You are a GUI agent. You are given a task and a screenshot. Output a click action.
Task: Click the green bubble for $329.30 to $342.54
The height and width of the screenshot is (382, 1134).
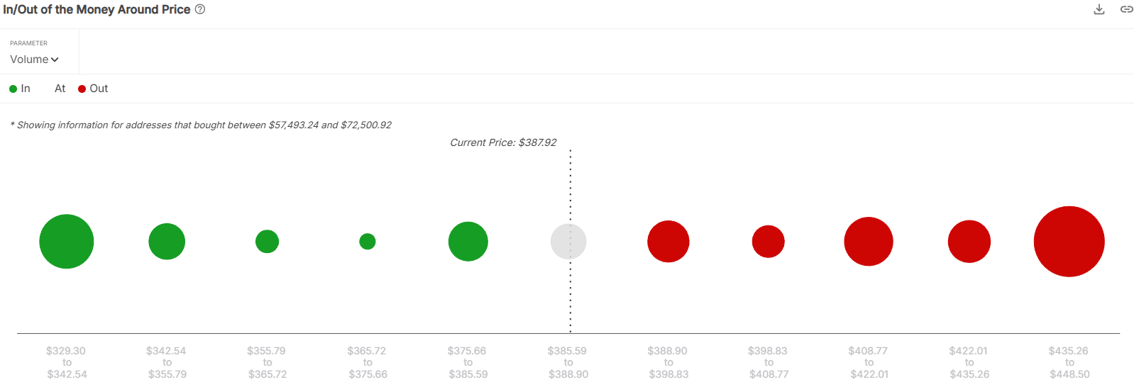pyautogui.click(x=67, y=242)
